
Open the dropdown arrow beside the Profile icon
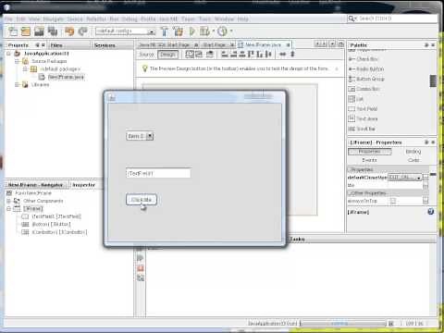click(231, 31)
